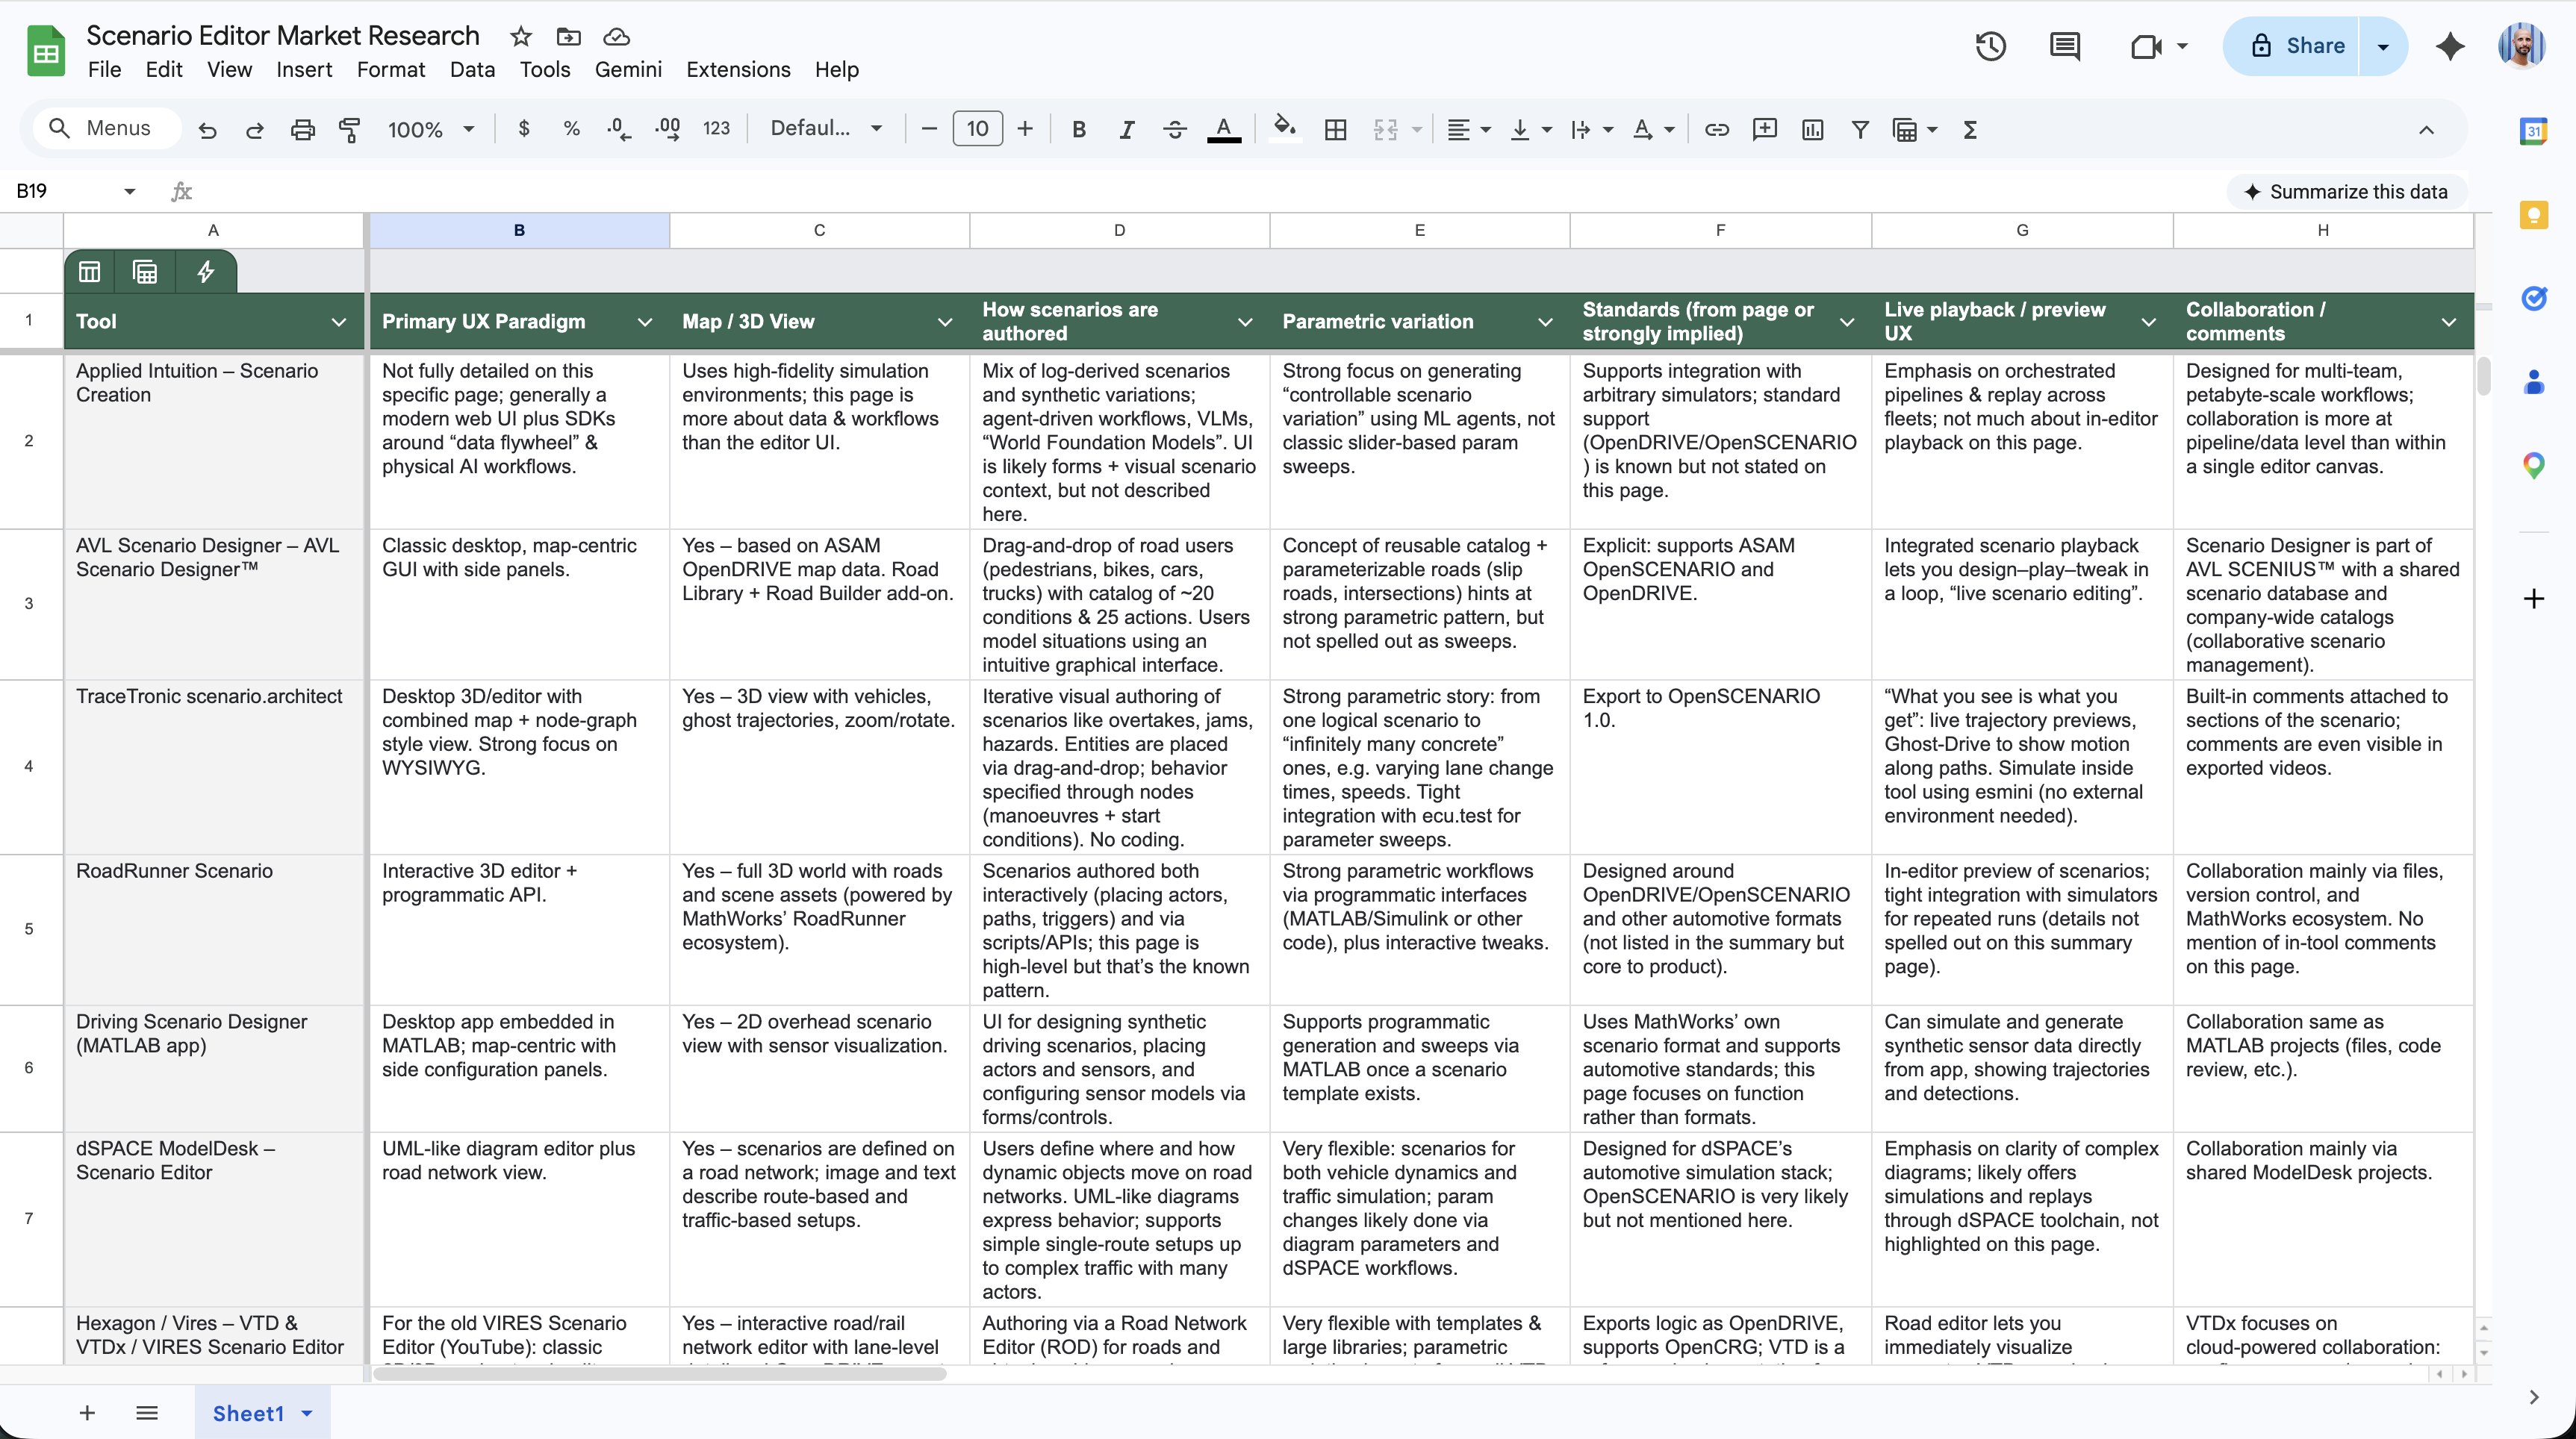The width and height of the screenshot is (2576, 1439).
Task: Toggle italic formatting
Action: click(1126, 129)
